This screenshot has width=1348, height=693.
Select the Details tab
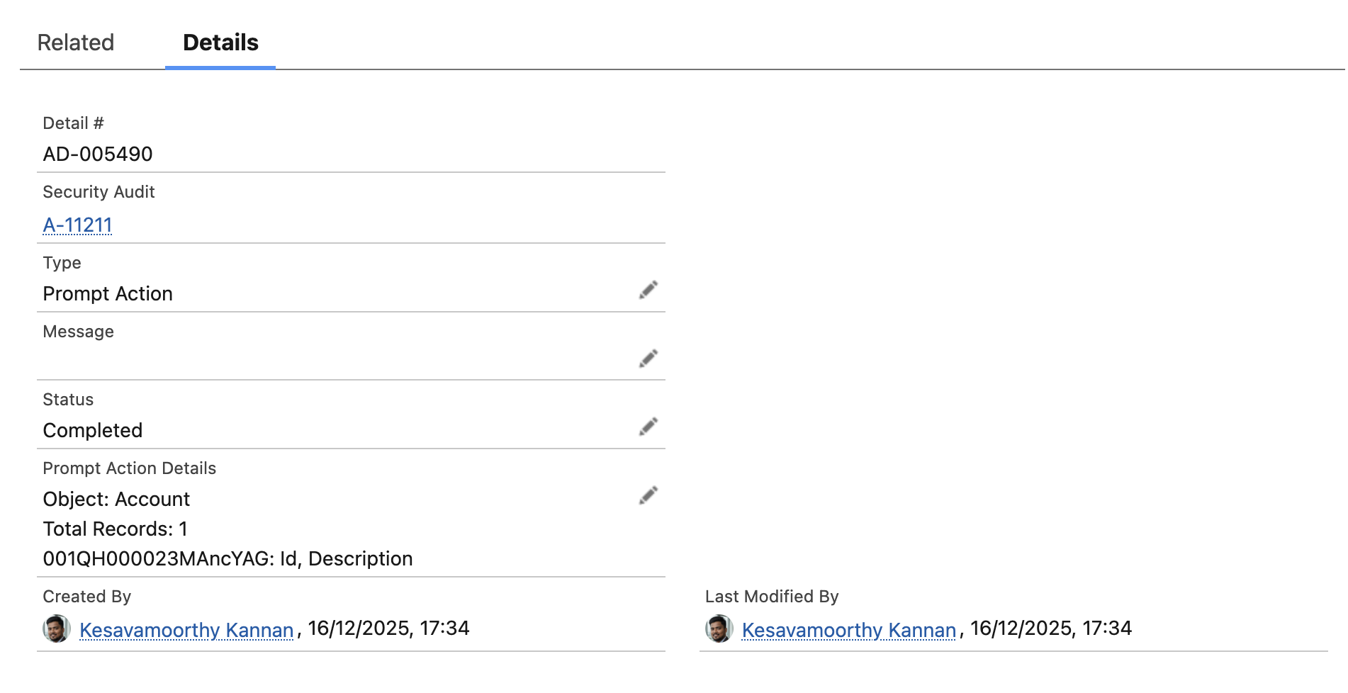pos(220,43)
